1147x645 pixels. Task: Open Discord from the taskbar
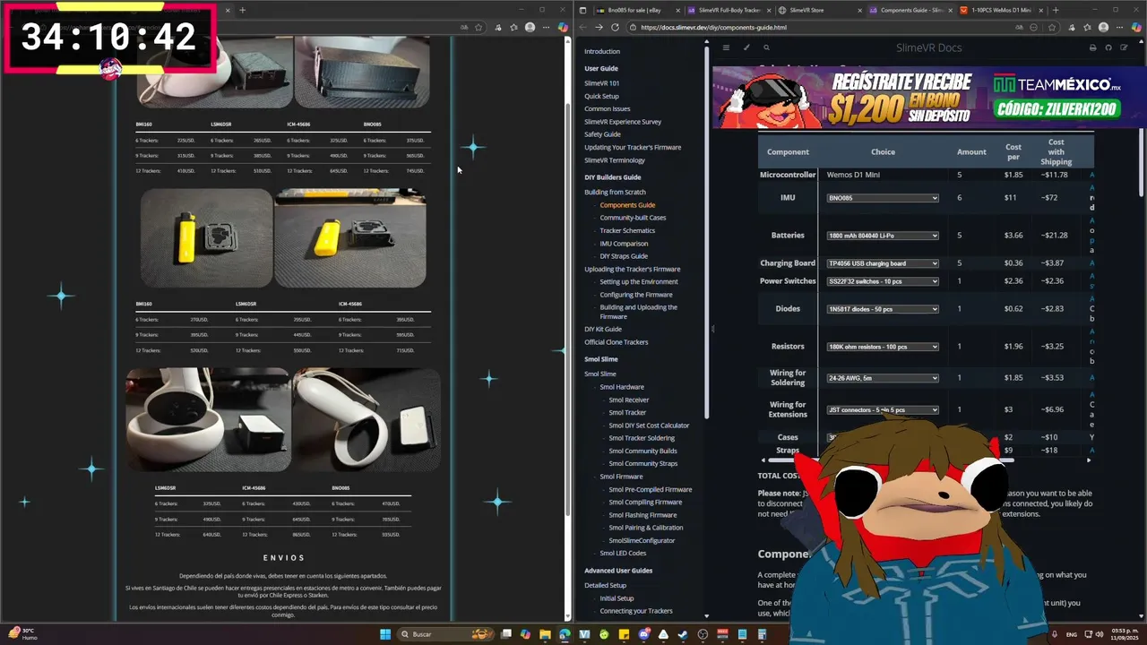[643, 634]
